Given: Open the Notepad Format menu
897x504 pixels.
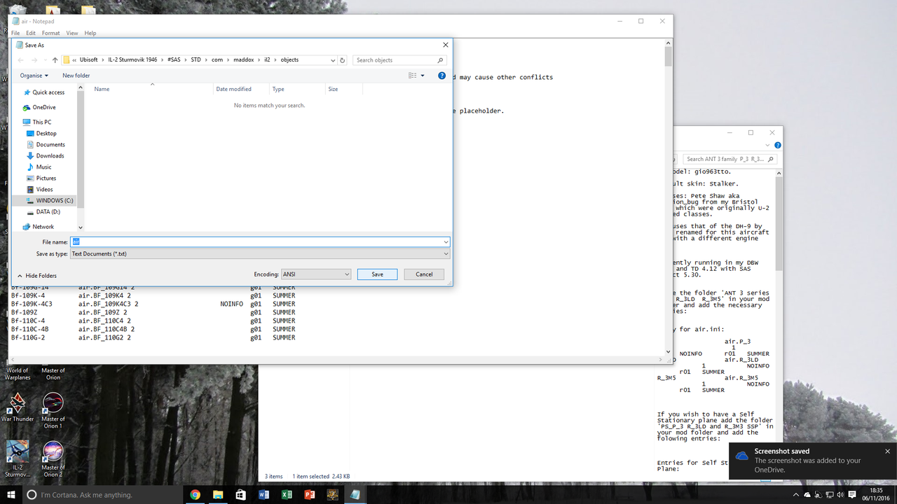Looking at the screenshot, I should [50, 33].
